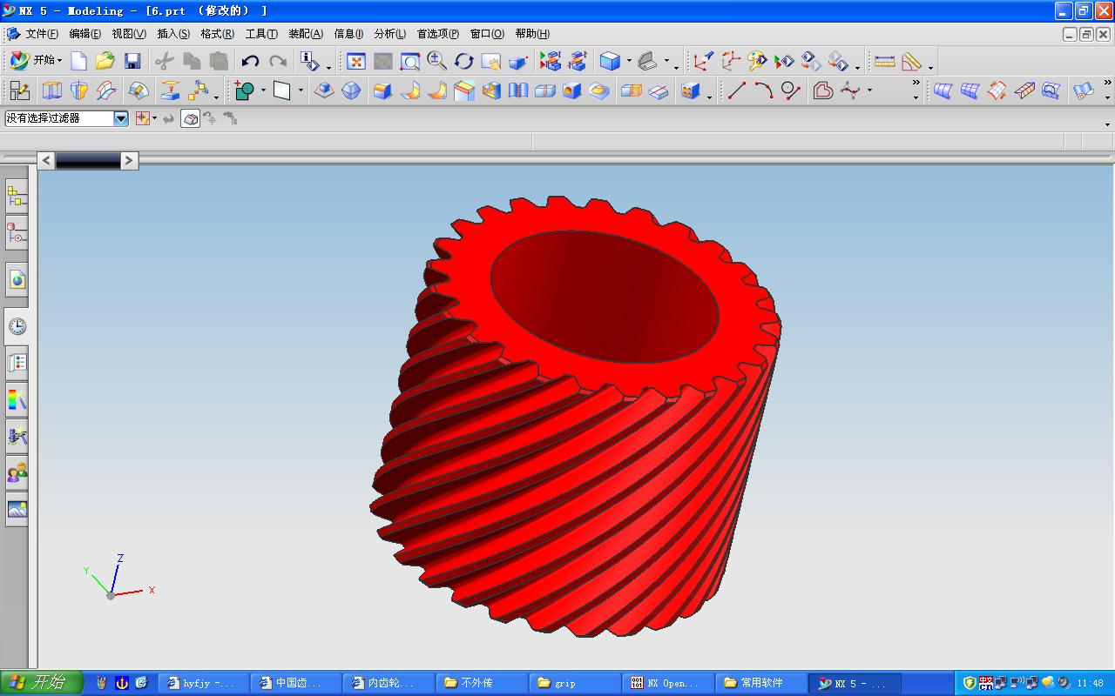Select the Extrude feature icon
The width and height of the screenshot is (1115, 696).
(x=52, y=90)
